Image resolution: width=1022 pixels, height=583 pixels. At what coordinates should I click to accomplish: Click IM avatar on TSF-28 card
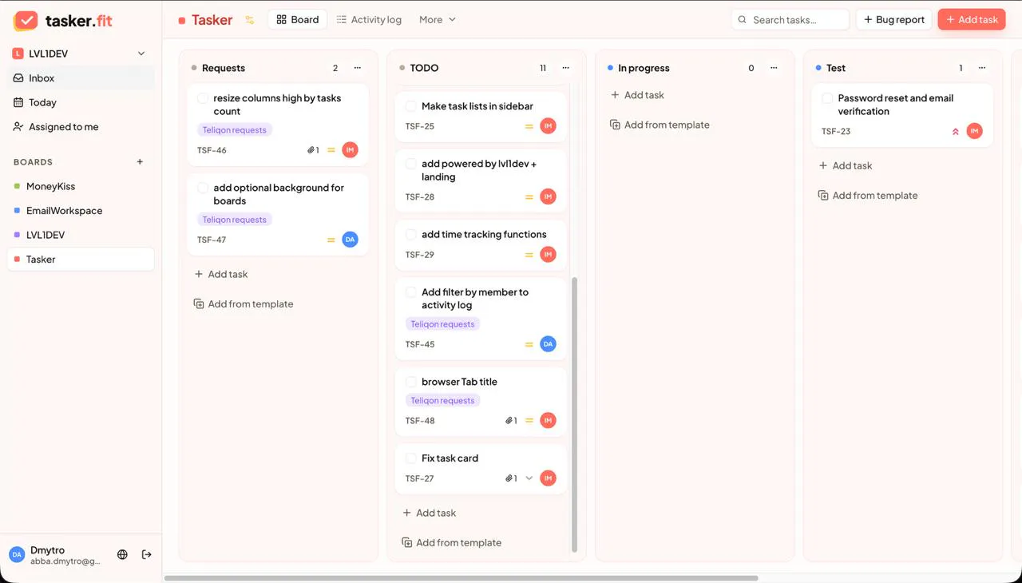[x=548, y=196]
